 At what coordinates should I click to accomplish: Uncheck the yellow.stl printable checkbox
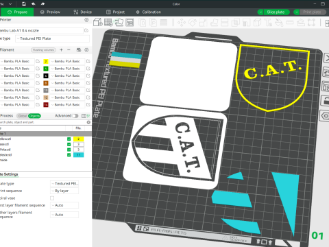pyautogui.click(x=69, y=139)
